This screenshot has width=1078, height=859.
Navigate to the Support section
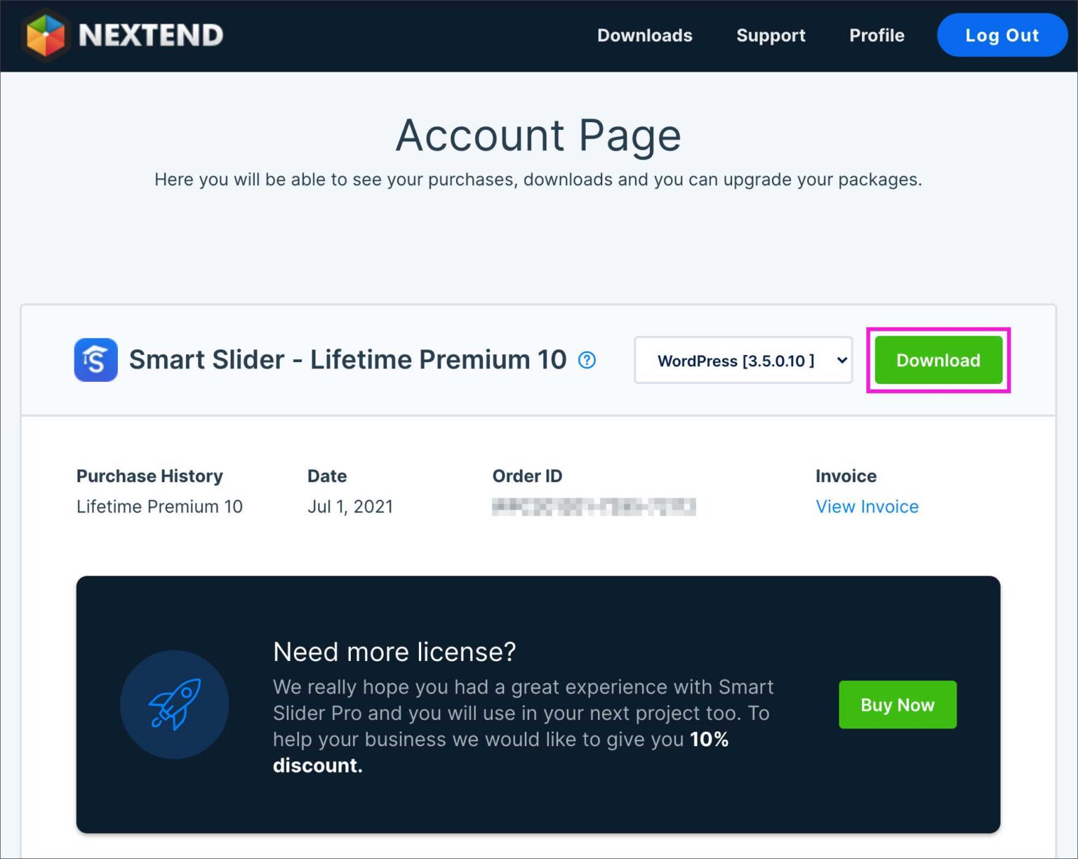coord(771,35)
